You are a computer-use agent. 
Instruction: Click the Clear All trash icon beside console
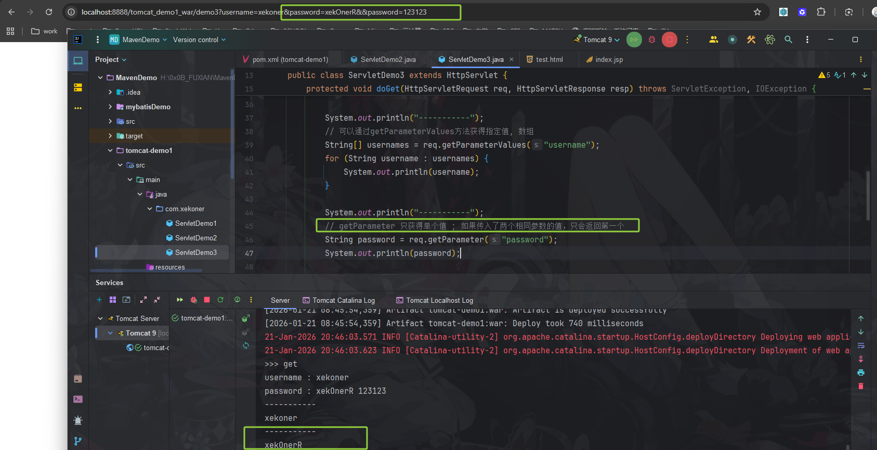(861, 386)
